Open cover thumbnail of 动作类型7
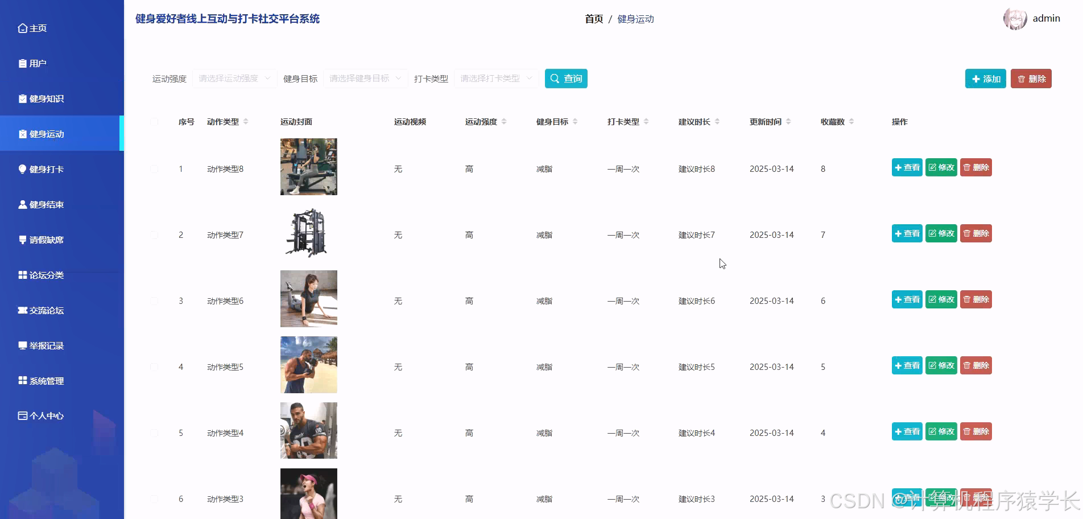Viewport: 1083px width, 519px height. [x=309, y=233]
